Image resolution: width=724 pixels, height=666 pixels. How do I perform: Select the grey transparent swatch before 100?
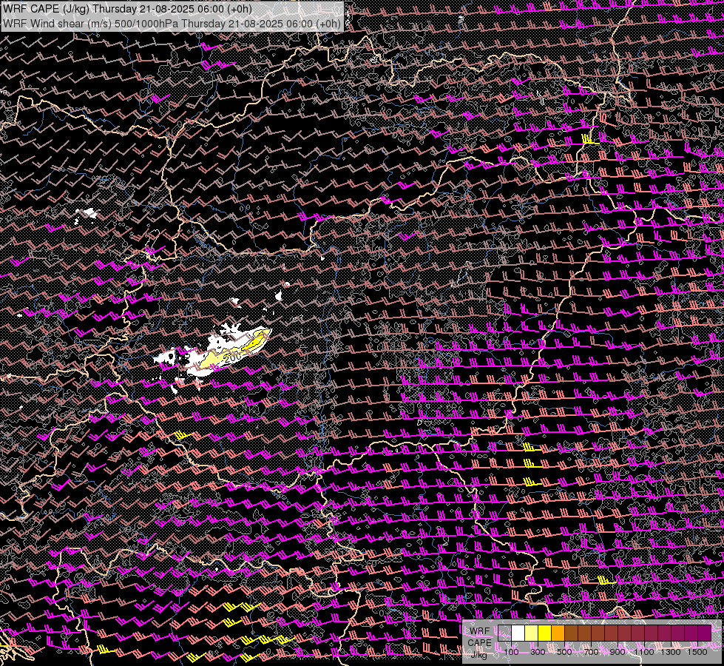click(504, 633)
